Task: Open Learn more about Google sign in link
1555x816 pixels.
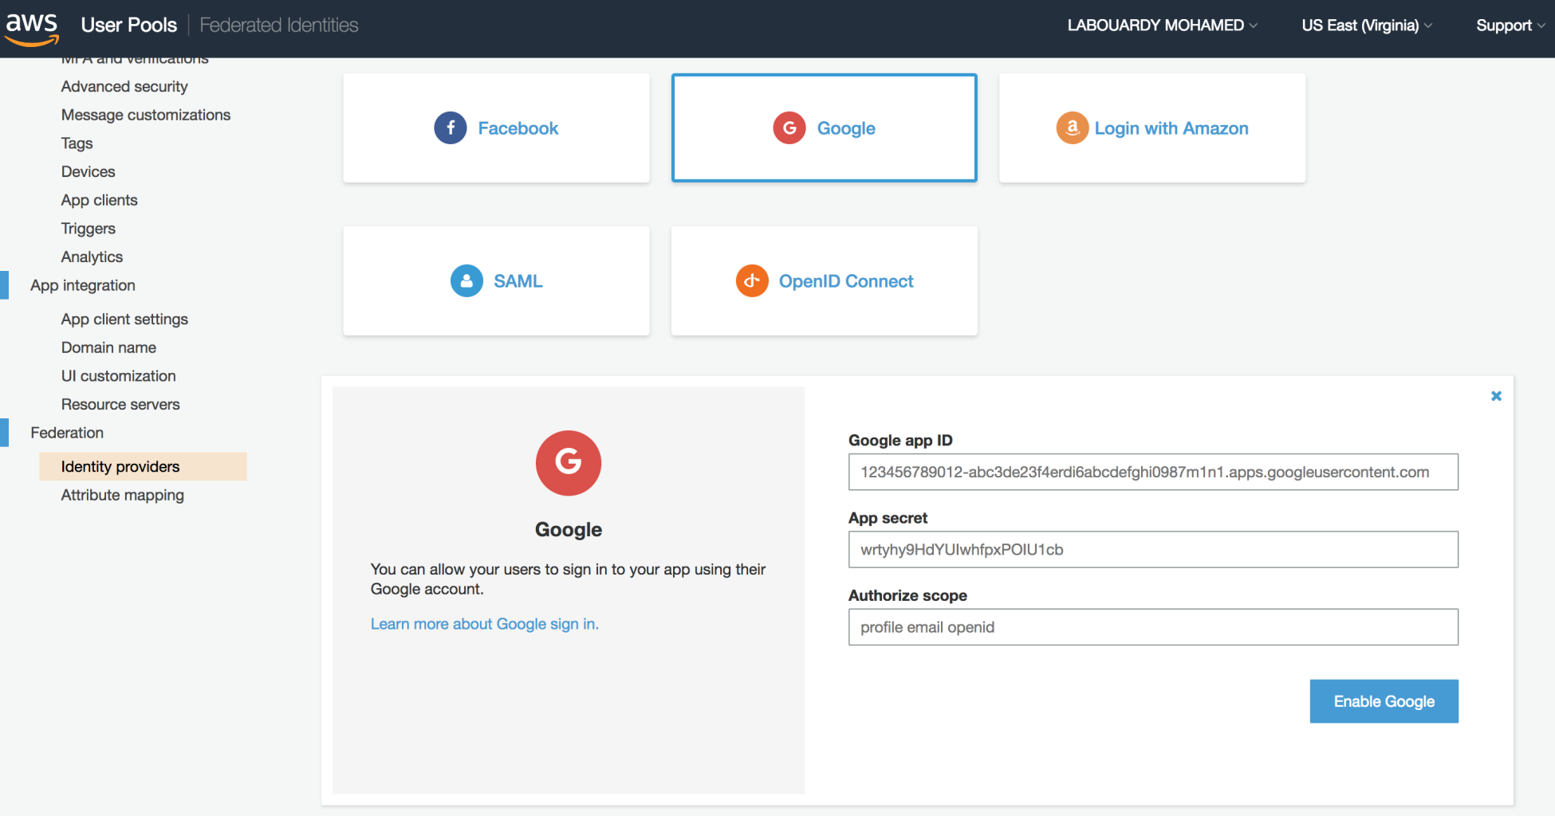Action: click(484, 624)
